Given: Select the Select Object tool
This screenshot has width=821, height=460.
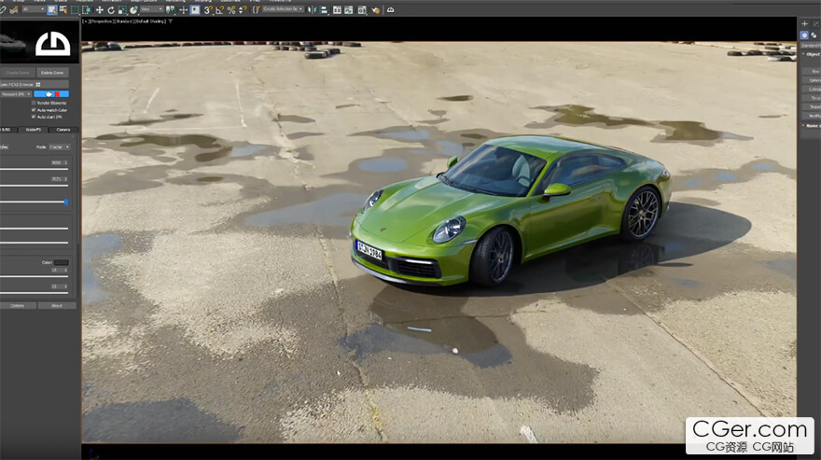Looking at the screenshot, I should (x=52, y=10).
